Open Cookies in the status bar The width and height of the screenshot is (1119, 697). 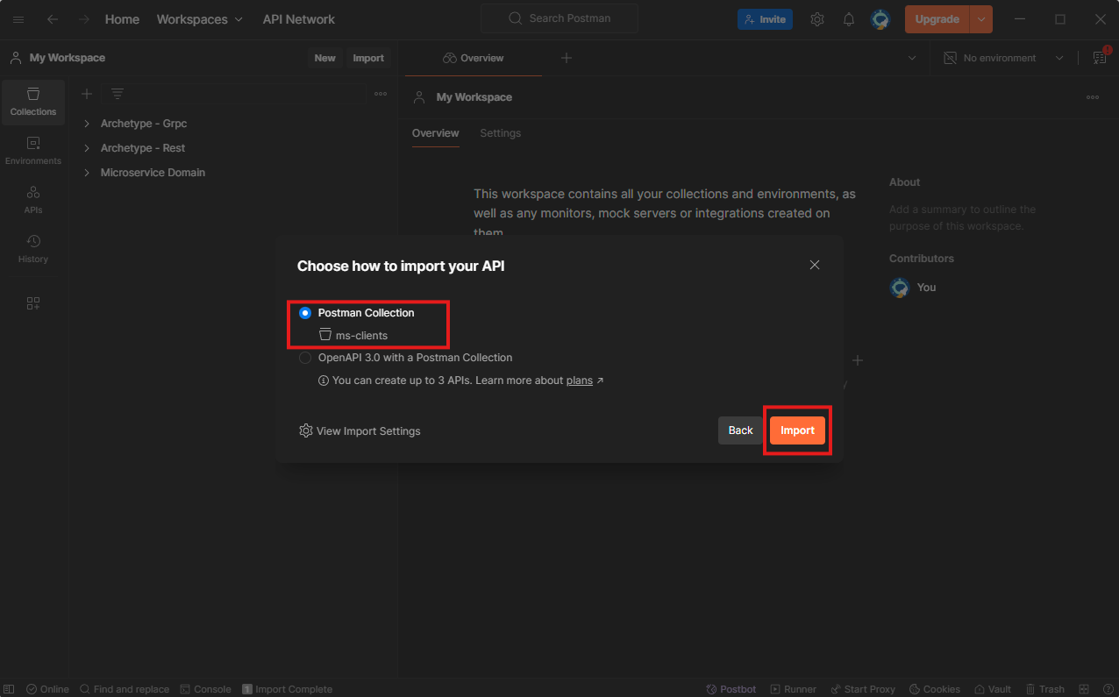pos(934,689)
